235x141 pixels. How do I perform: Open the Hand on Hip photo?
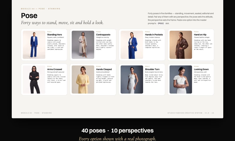click(181, 45)
